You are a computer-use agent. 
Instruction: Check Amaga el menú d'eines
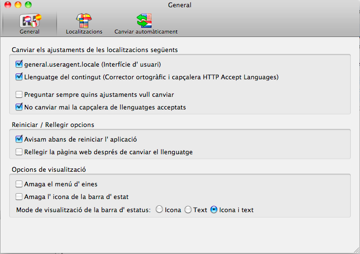[x=19, y=184]
